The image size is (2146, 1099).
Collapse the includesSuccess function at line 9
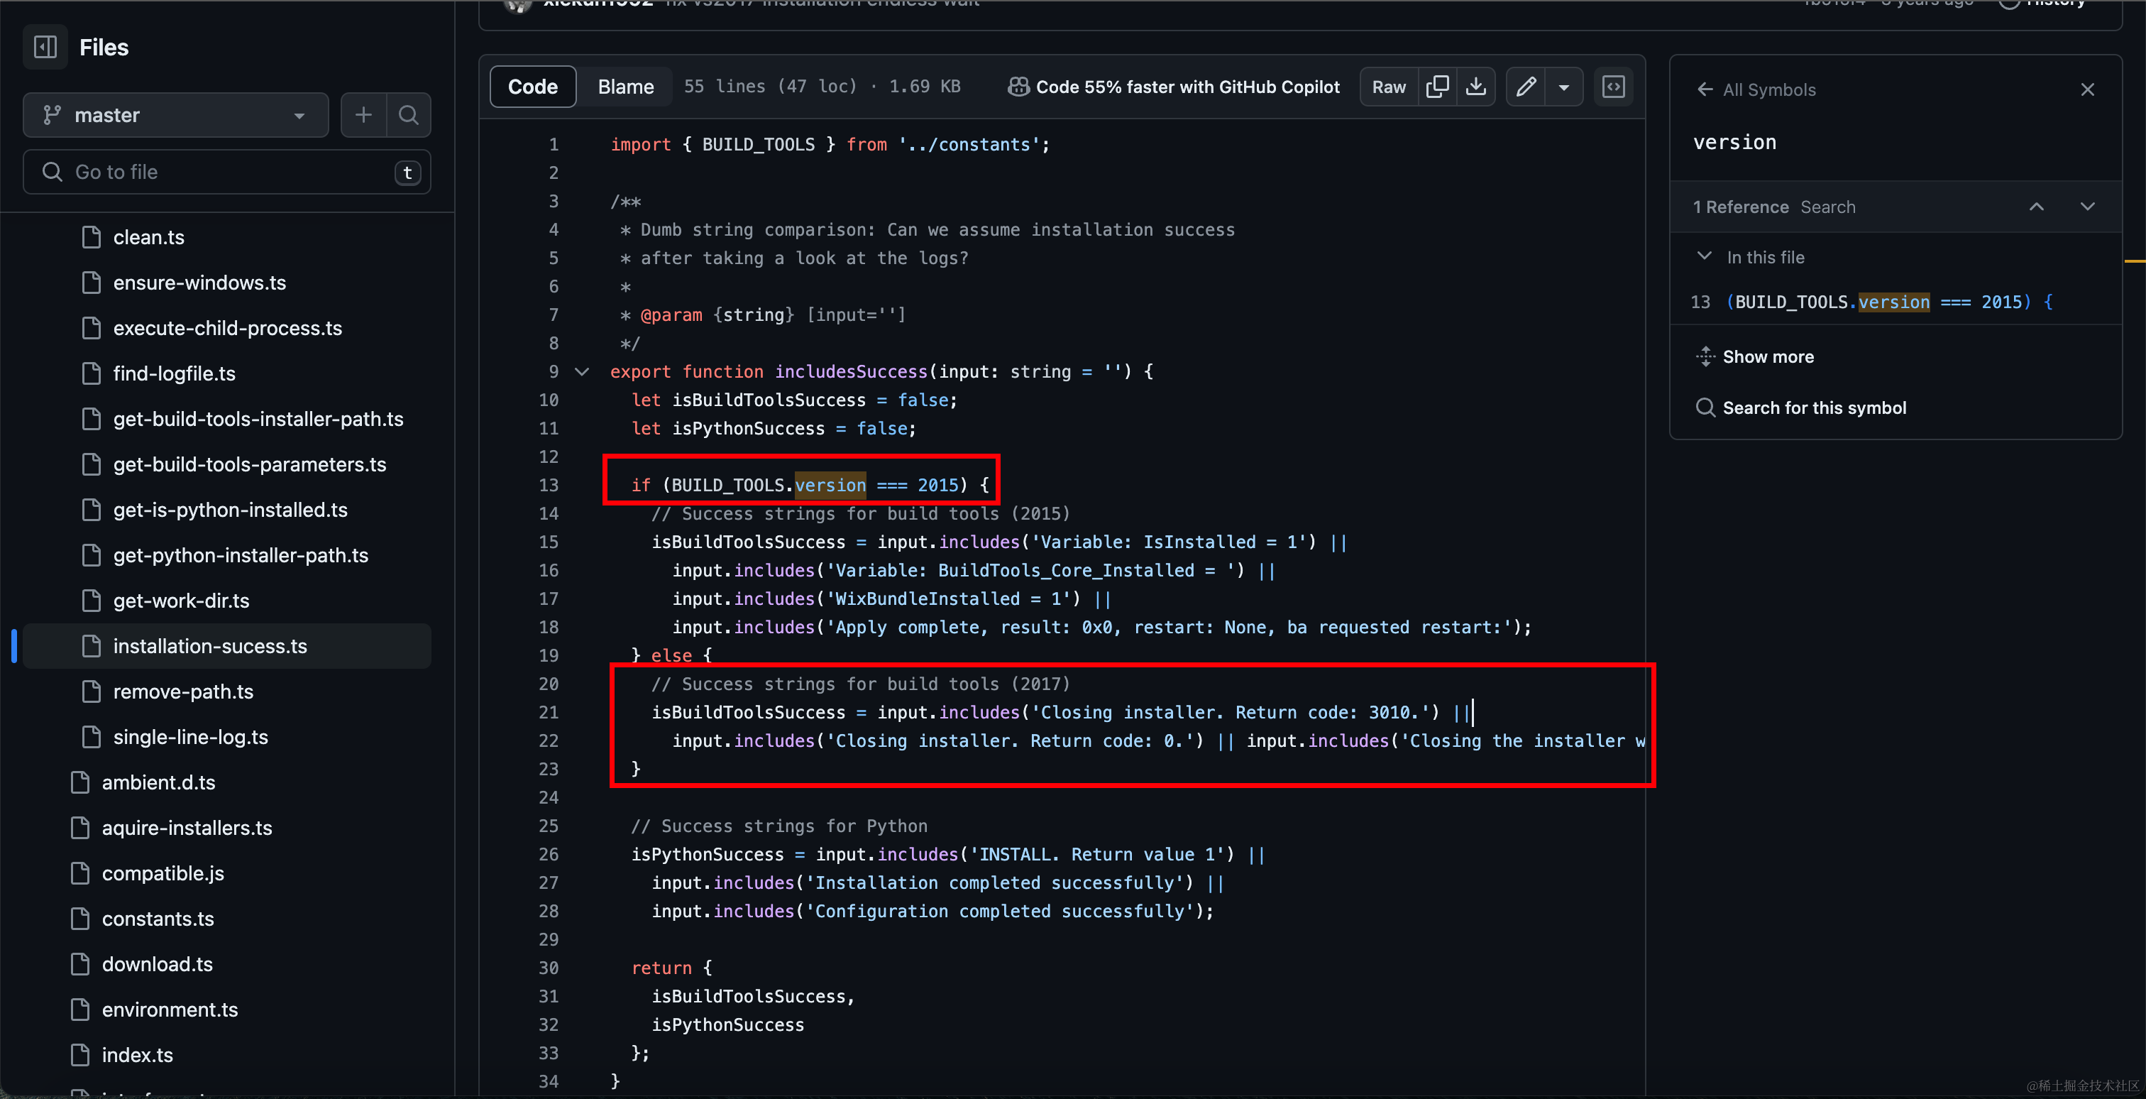coord(583,371)
